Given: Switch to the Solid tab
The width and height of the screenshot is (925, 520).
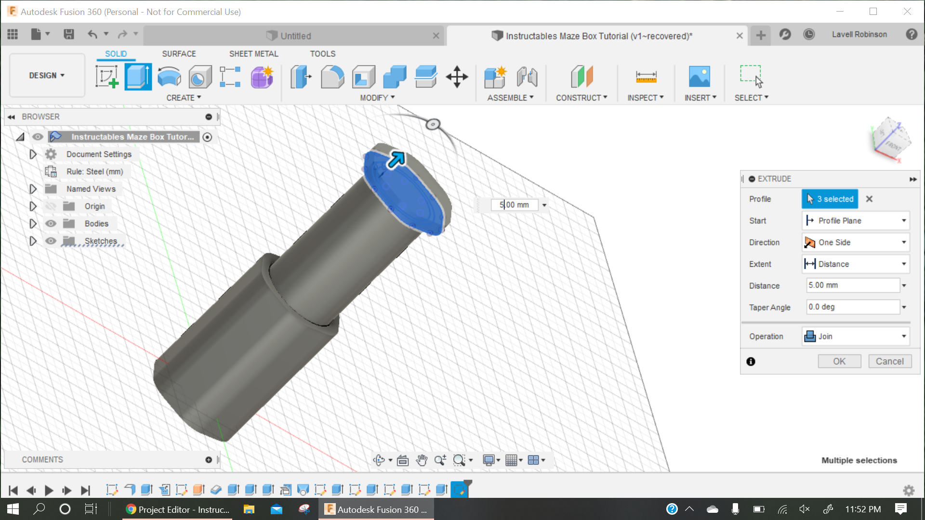Looking at the screenshot, I should 116,54.
